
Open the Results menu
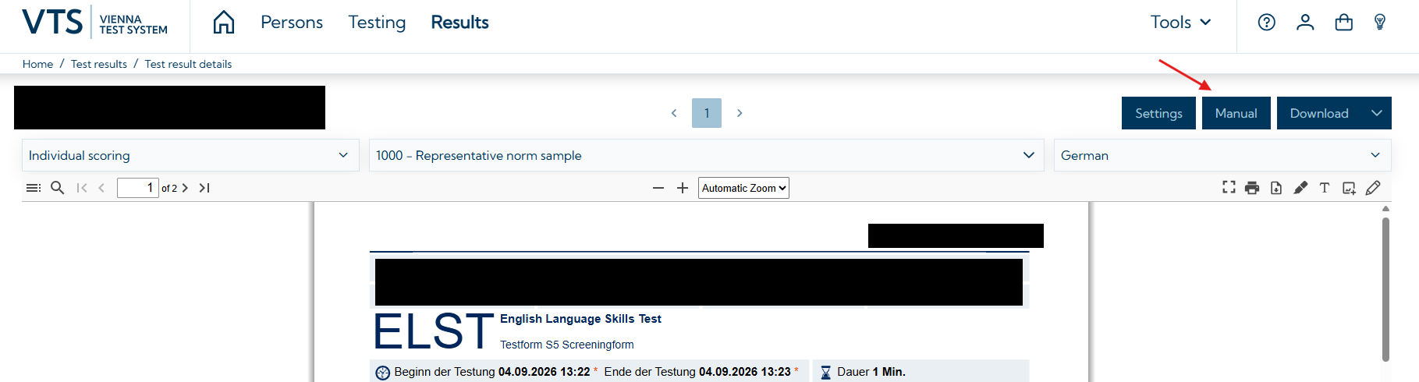coord(459,23)
